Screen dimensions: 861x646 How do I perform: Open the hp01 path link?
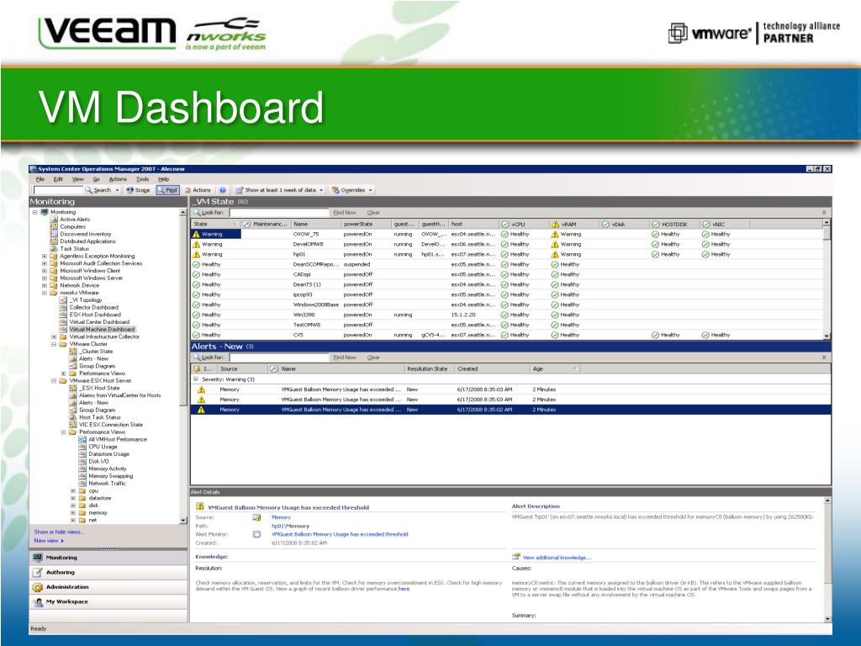pos(277,526)
